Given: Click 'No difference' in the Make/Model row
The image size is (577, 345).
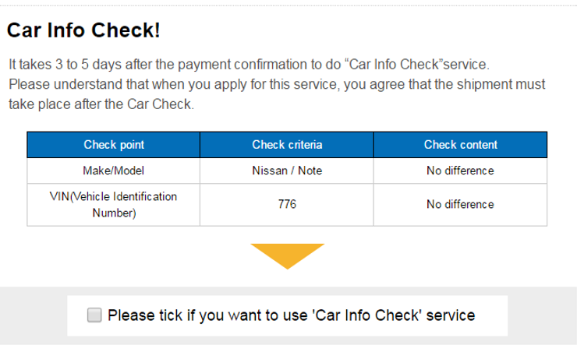Looking at the screenshot, I should (x=460, y=171).
